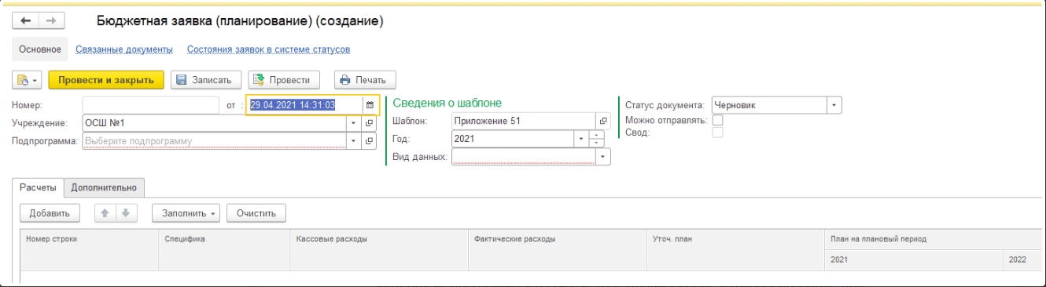
Task: Switch to the Дополнительно tab
Action: (x=104, y=187)
